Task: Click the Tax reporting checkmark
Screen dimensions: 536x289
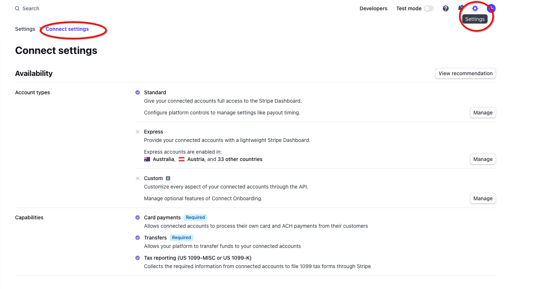Action: pos(138,258)
